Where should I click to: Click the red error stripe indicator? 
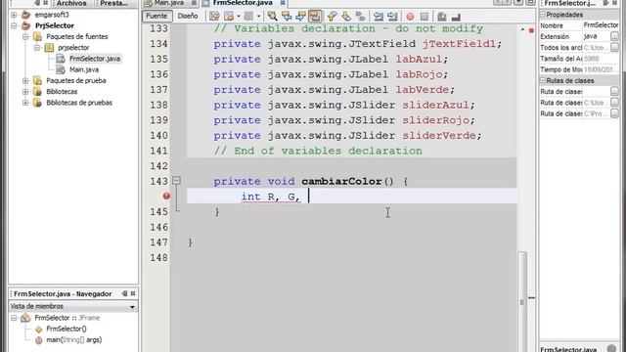click(x=531, y=297)
